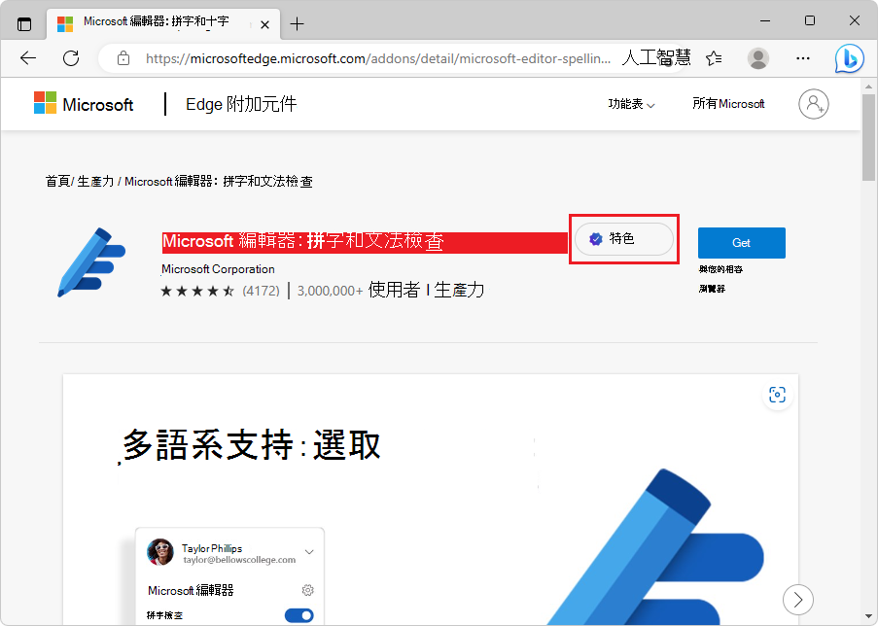
Task: Click 3,000,000+ 使用者 text
Action: (359, 290)
